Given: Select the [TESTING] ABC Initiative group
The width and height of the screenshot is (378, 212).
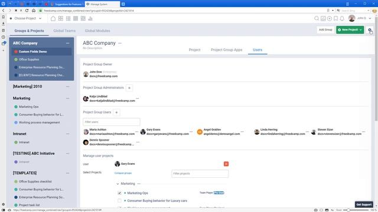Looking at the screenshot, I should click(x=34, y=153).
